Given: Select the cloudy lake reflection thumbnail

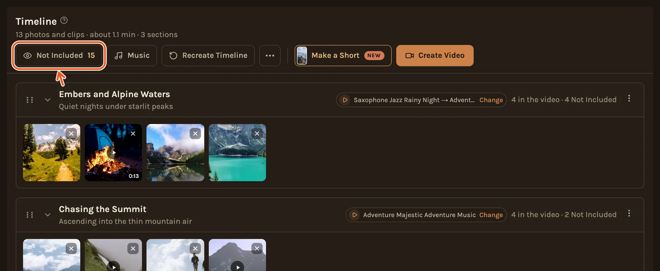Looking at the screenshot, I should click(x=175, y=153).
